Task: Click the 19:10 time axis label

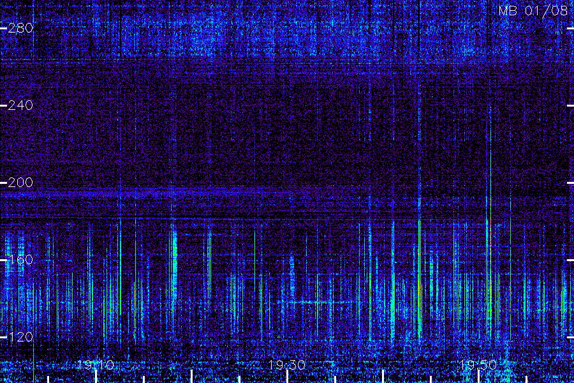Action: point(96,364)
